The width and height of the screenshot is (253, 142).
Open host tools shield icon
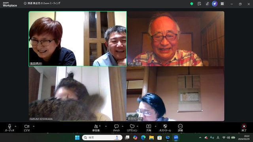click(165, 128)
